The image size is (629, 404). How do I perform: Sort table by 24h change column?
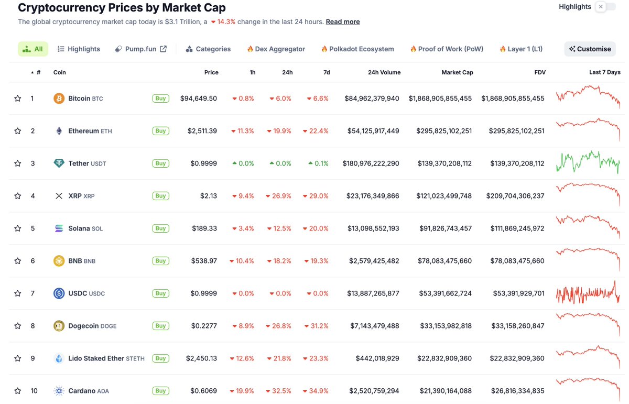[x=287, y=72]
